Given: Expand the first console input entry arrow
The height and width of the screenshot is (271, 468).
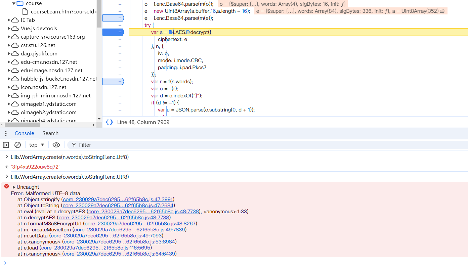Looking at the screenshot, I should coord(7,157).
